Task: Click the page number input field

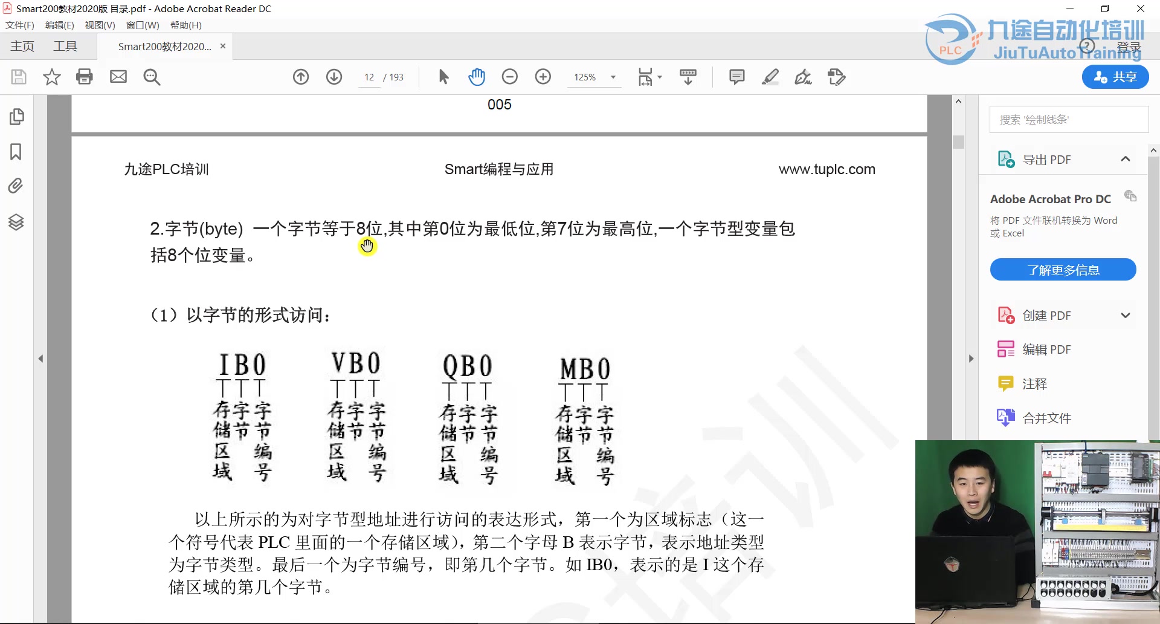Action: tap(369, 77)
